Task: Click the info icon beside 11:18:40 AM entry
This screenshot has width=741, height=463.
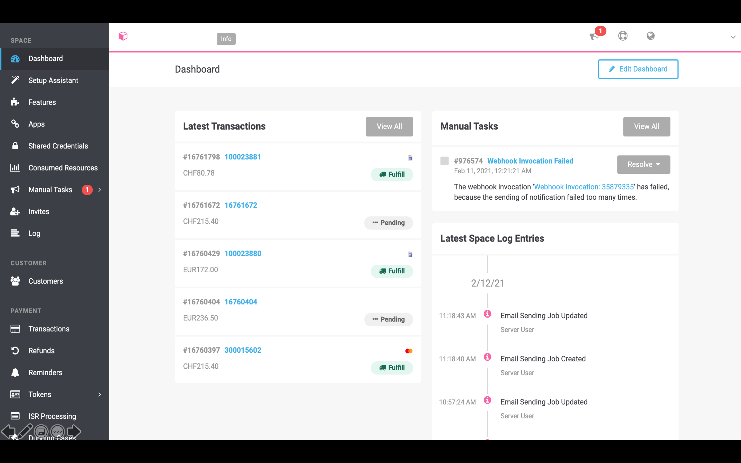Action: [x=488, y=357]
